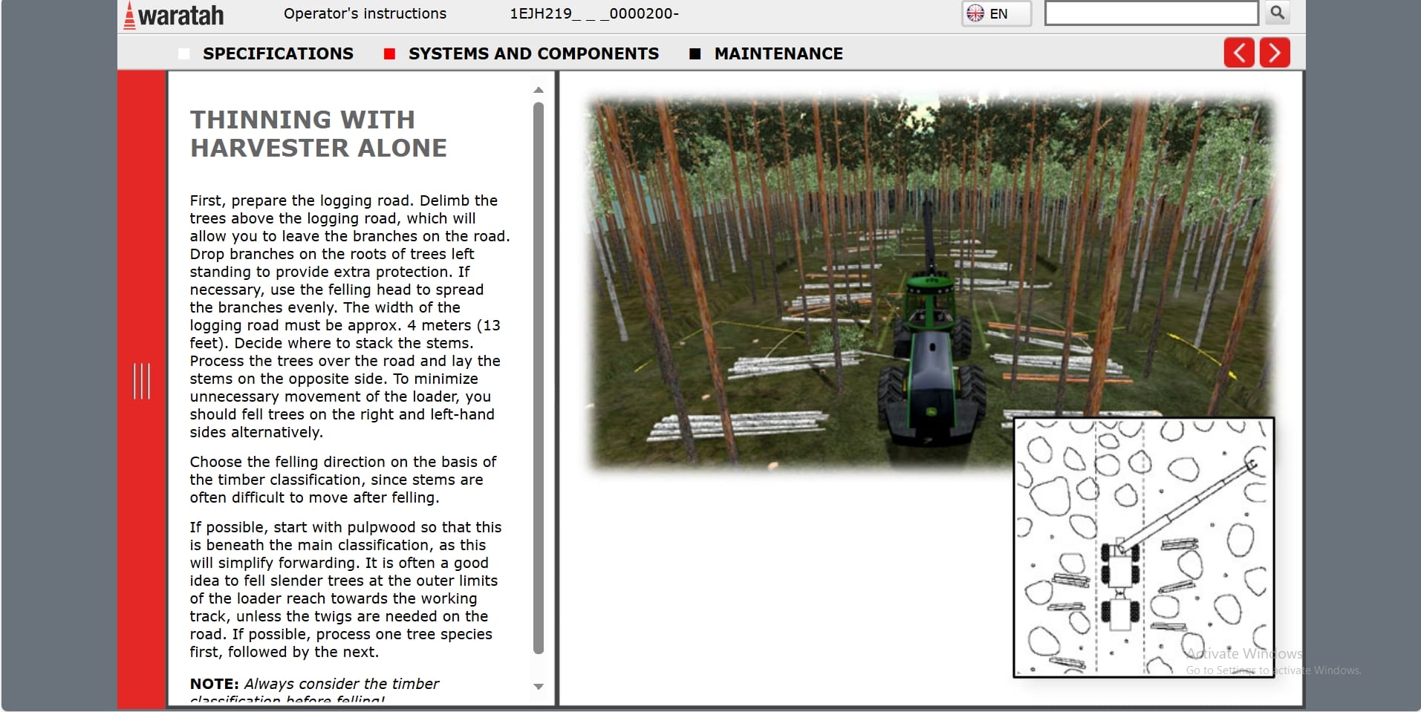
Task: Switch to the SPECIFICATIONS tab
Action: (279, 53)
